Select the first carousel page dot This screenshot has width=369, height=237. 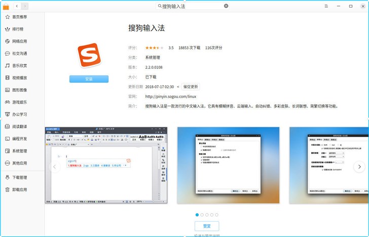197,215
